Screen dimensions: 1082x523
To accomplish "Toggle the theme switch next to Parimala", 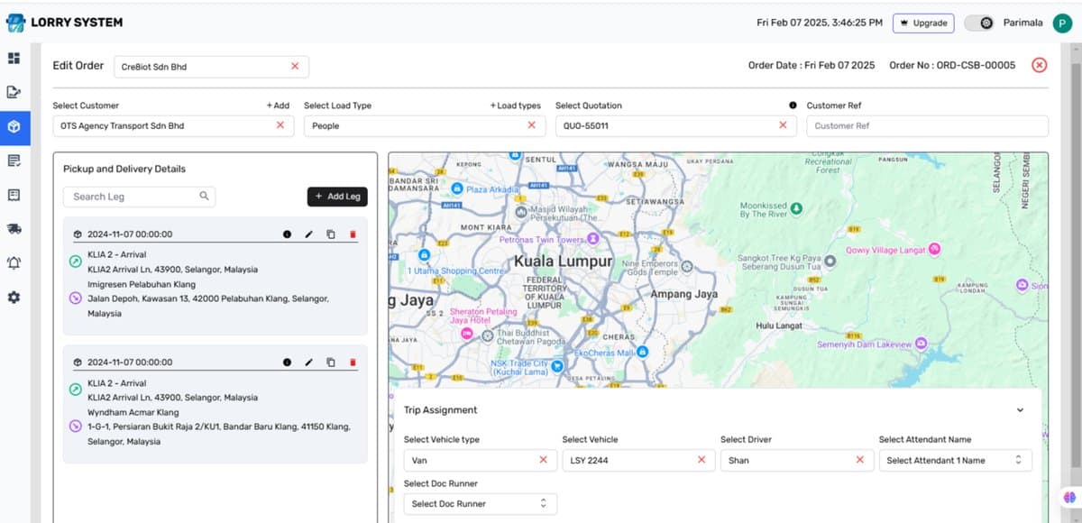I will [x=979, y=23].
